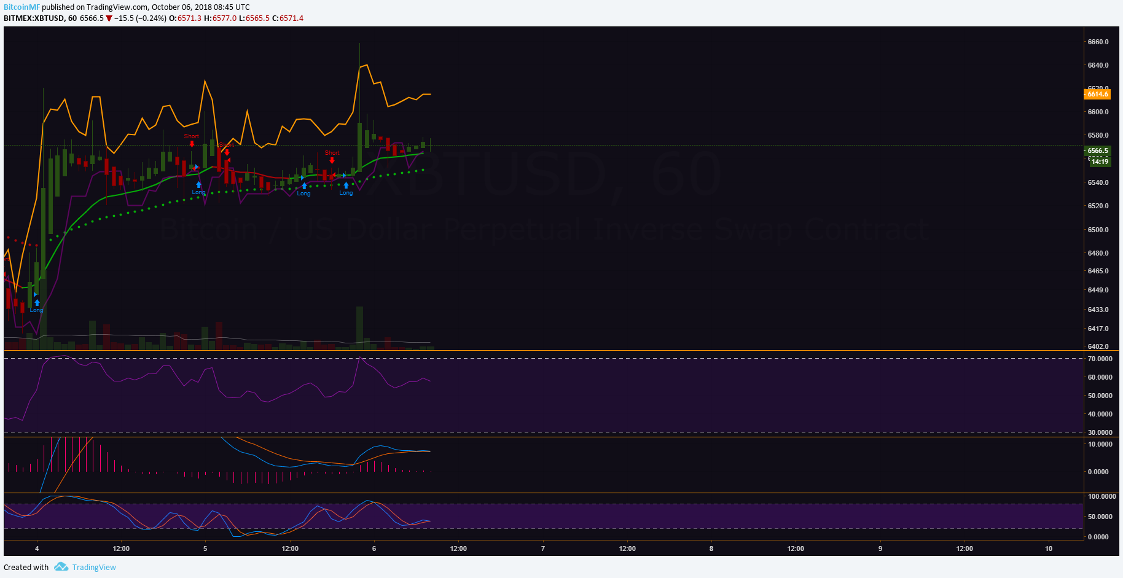Viewport: 1123px width, 578px height.
Task: Click the date 9 time axis label
Action: 880,549
